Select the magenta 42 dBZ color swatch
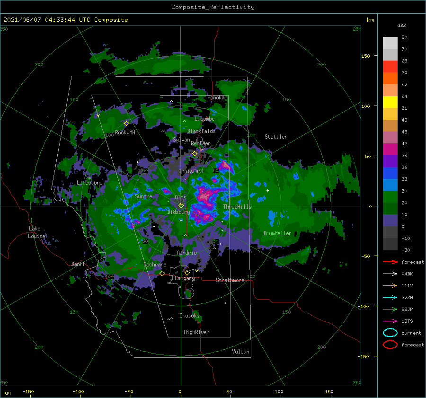426x398 pixels. 390,149
